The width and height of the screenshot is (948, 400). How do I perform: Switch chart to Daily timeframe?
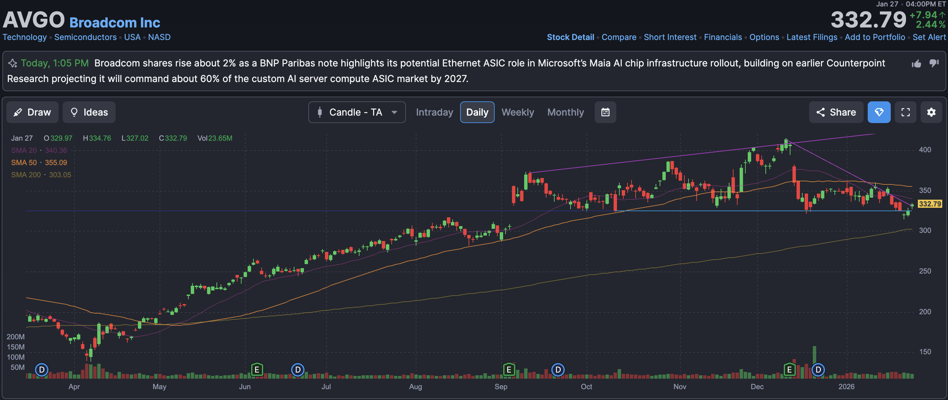(x=477, y=112)
